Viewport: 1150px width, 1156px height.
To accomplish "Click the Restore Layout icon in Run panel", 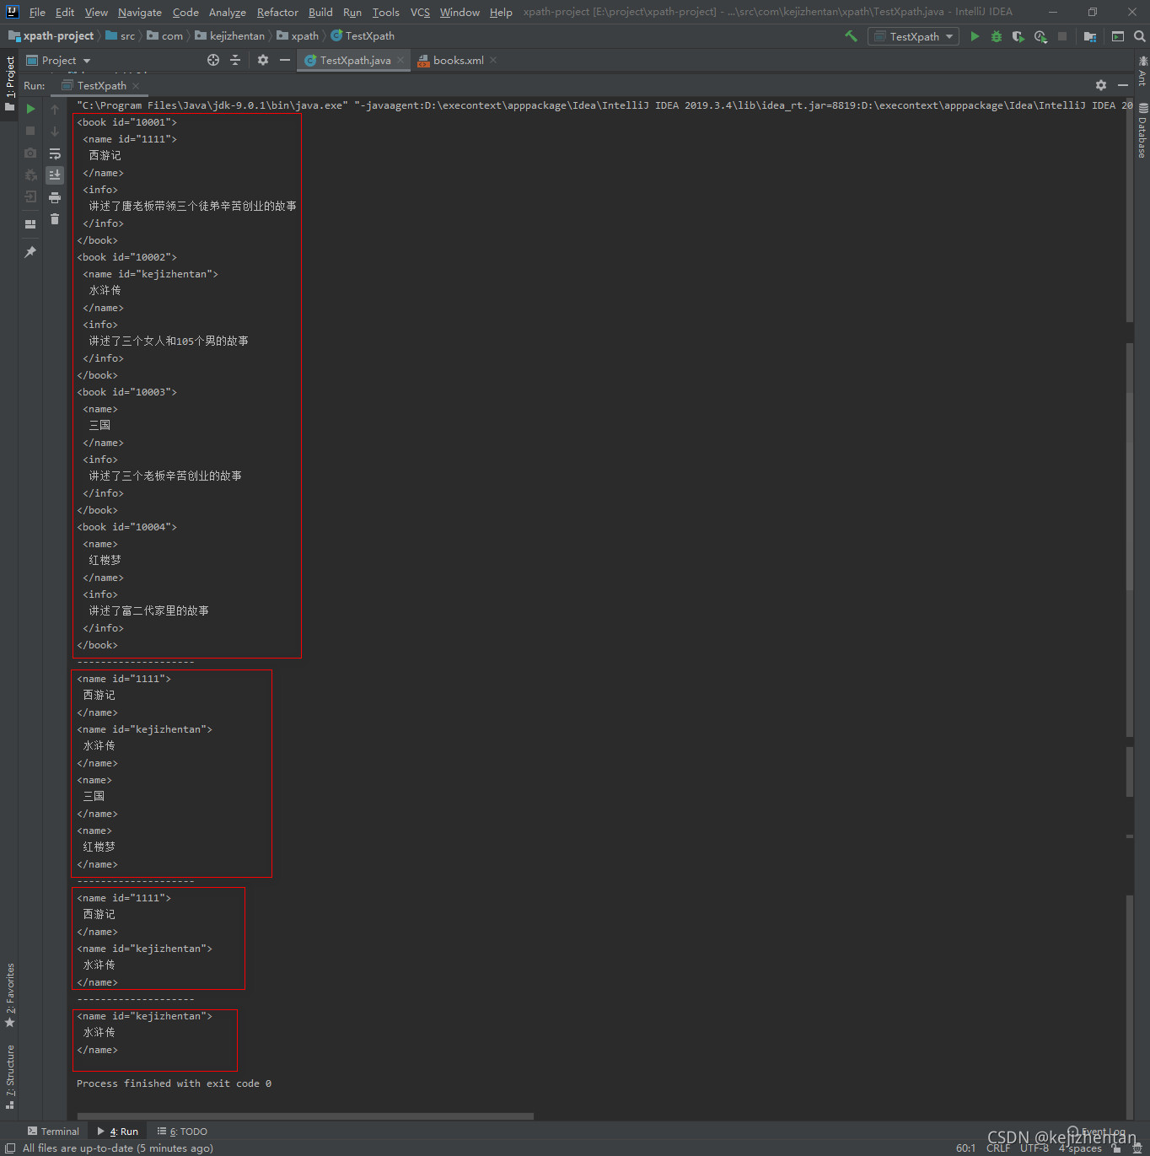I will coord(30,224).
